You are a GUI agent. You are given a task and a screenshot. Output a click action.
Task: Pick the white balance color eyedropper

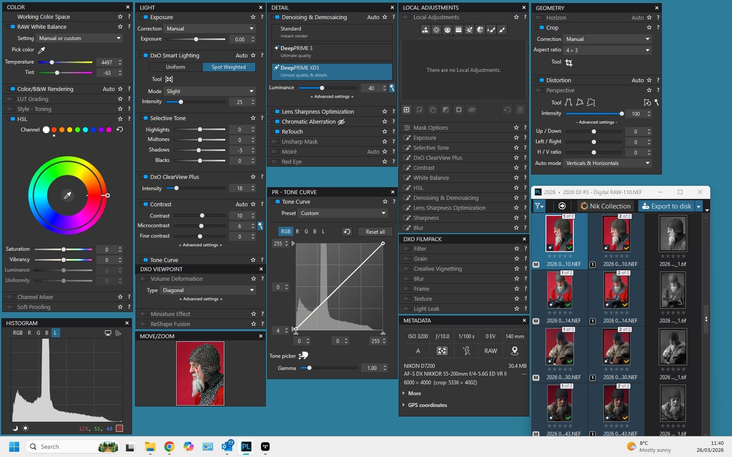pyautogui.click(x=42, y=50)
